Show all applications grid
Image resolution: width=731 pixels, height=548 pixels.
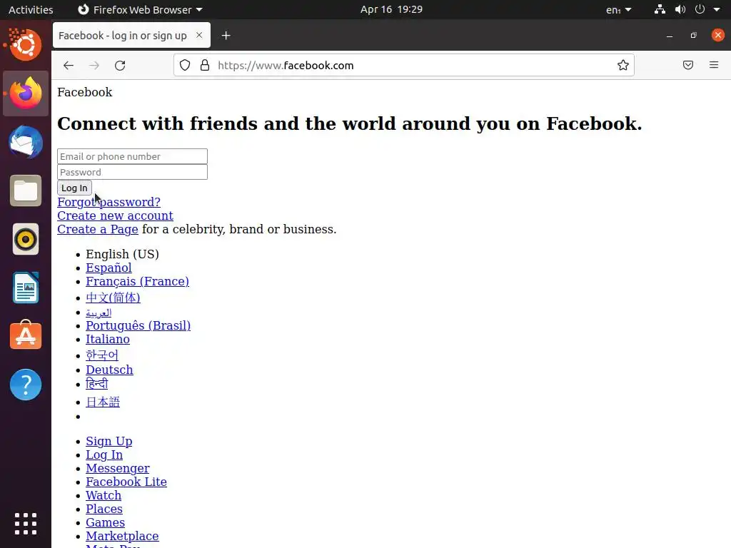(26, 524)
